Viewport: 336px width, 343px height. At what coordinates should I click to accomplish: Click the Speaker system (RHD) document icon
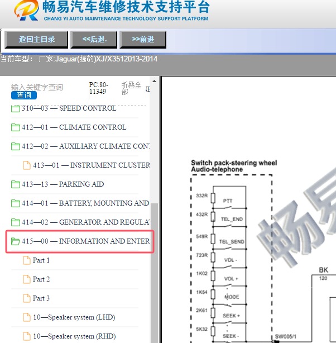pyautogui.click(x=27, y=336)
